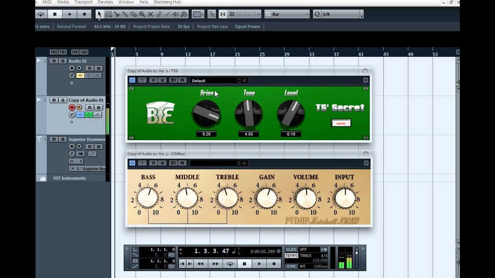Select the Glue tool
The image size is (495, 278).
coord(125,14)
